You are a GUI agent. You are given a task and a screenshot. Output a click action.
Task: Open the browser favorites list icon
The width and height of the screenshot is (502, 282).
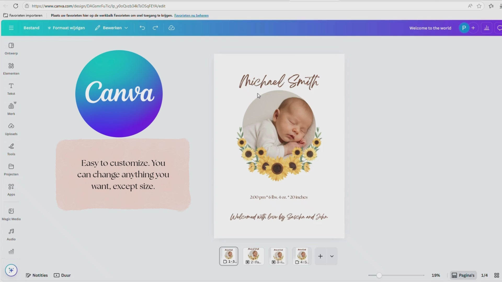[491, 6]
